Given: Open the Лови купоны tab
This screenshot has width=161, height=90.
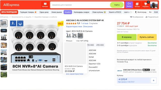Looking at the screenshot, I should click(x=99, y=12).
